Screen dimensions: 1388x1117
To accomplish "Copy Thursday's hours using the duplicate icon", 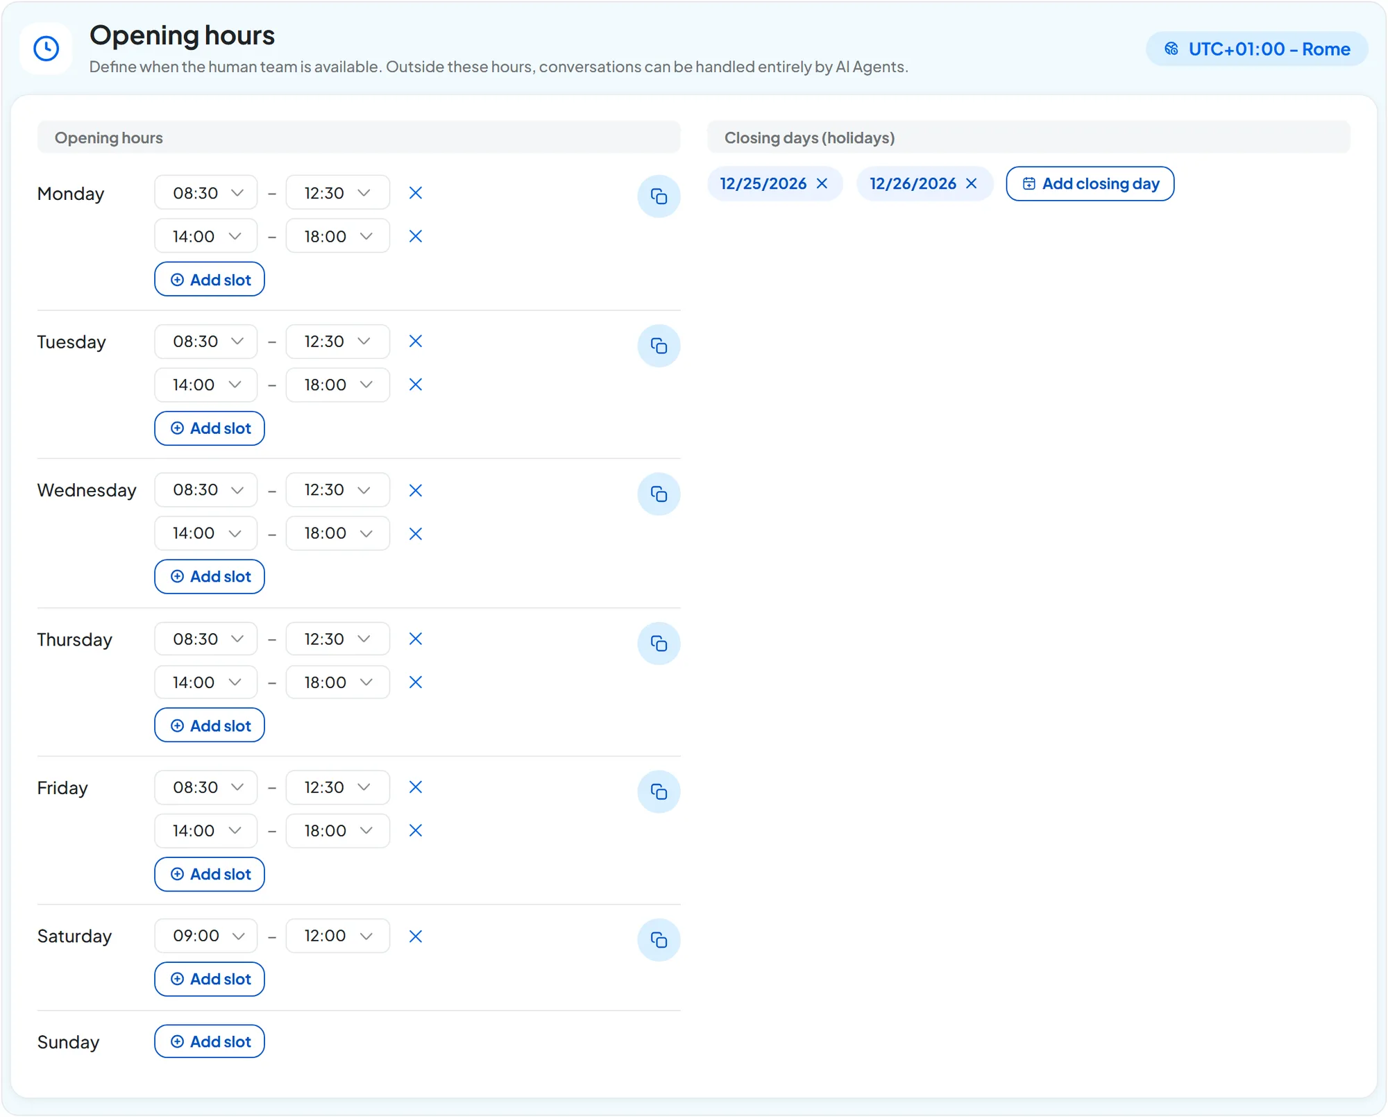I will click(x=659, y=644).
